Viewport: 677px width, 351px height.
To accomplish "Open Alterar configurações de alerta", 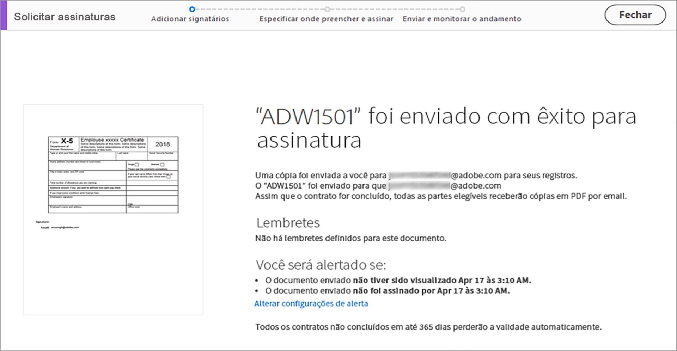I will tap(311, 303).
